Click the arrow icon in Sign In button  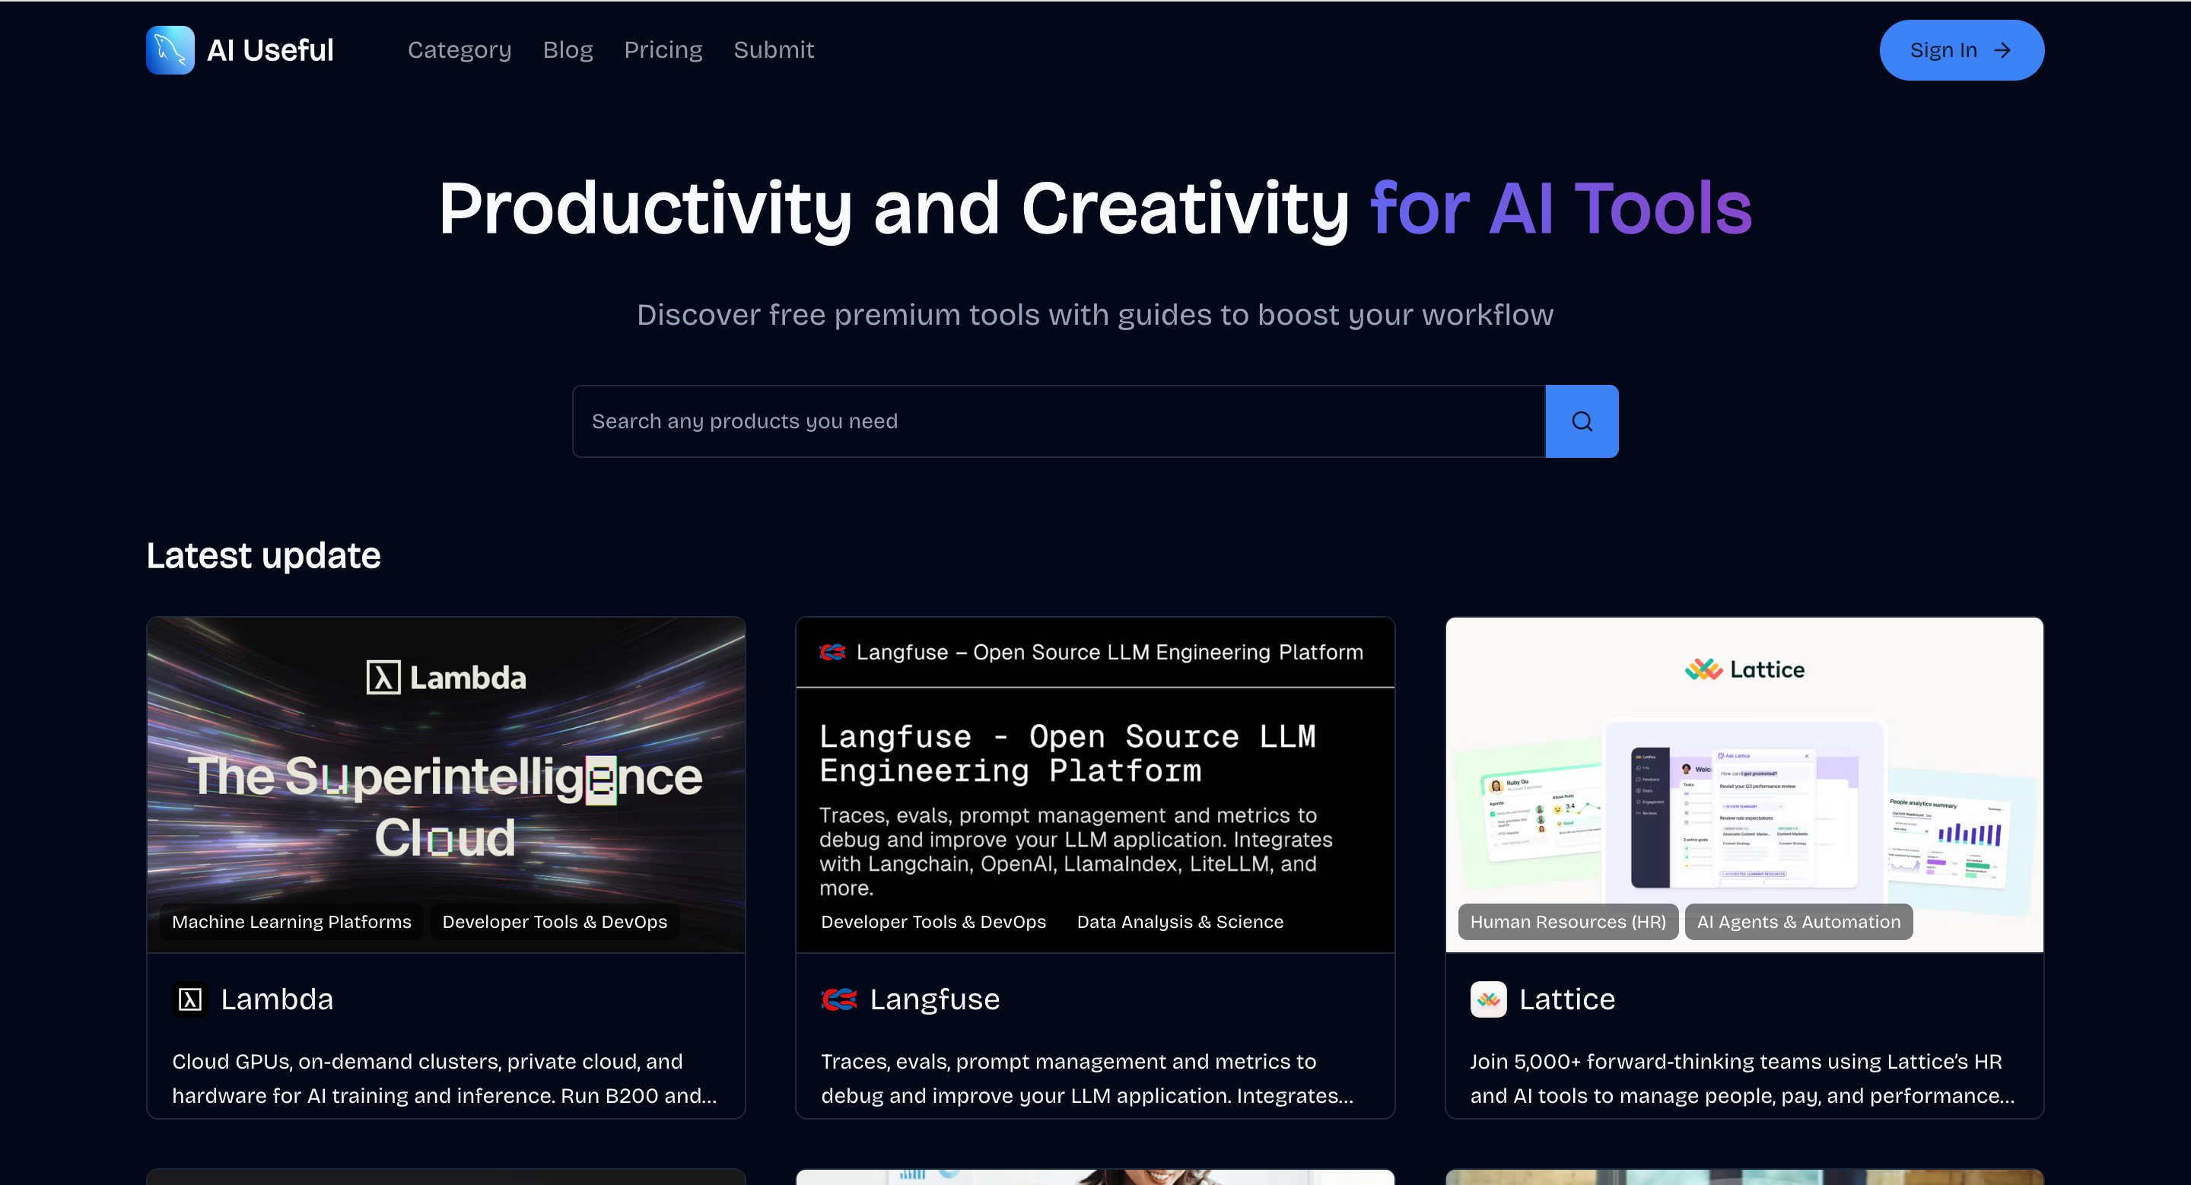[2002, 50]
